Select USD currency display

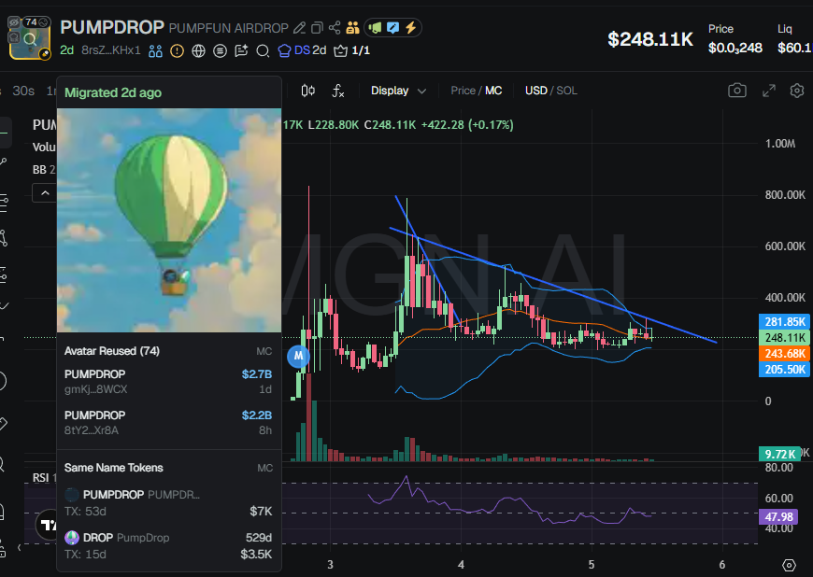[x=535, y=91]
